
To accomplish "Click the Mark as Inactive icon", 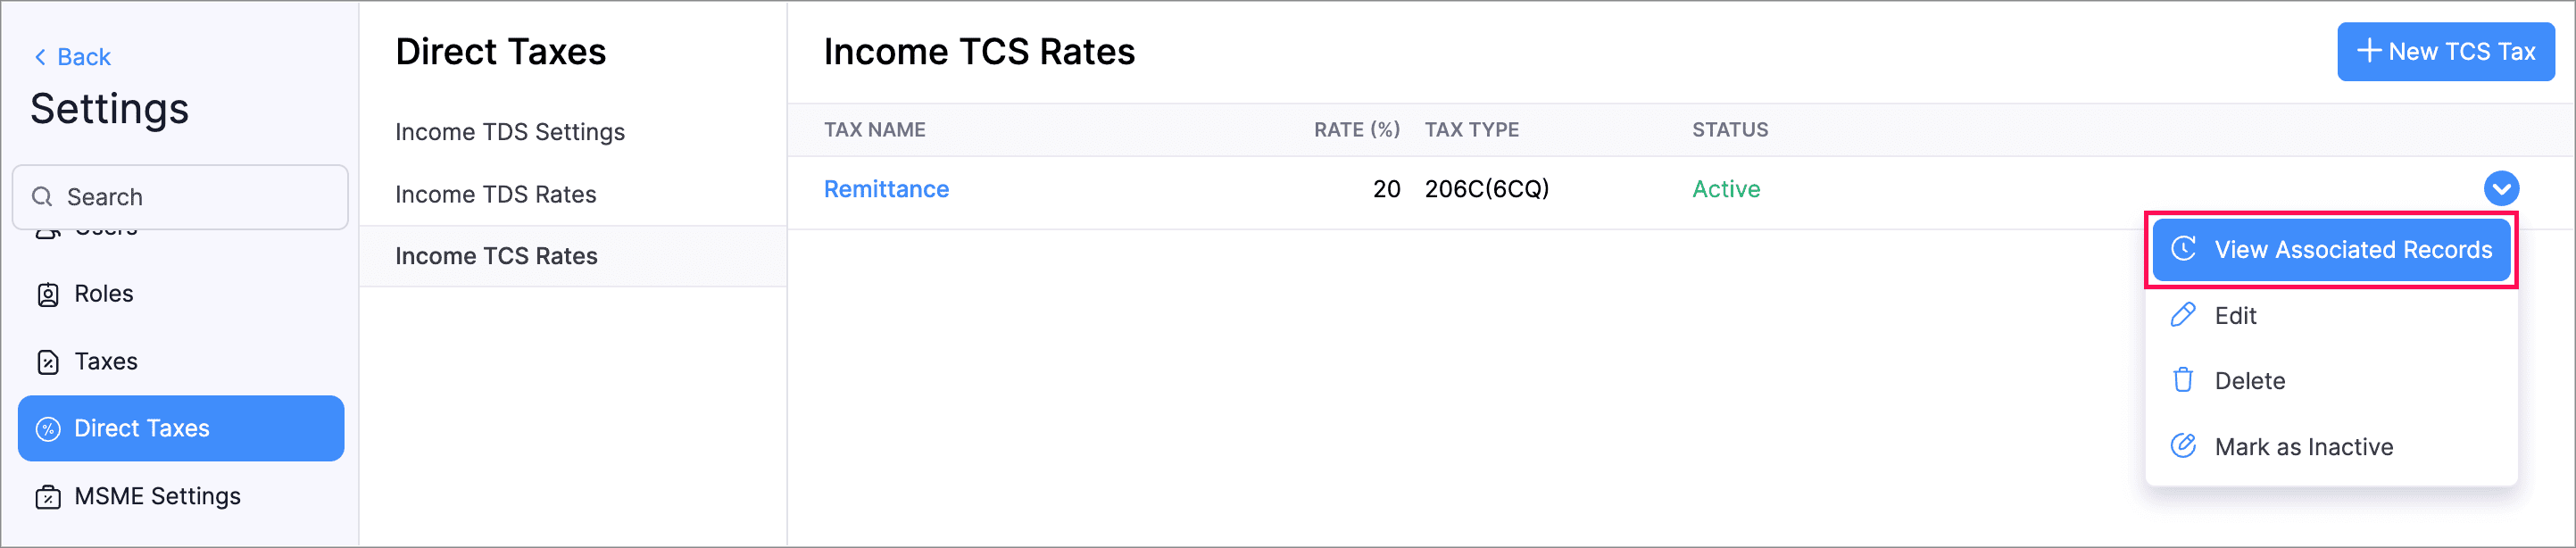I will [x=2183, y=447].
